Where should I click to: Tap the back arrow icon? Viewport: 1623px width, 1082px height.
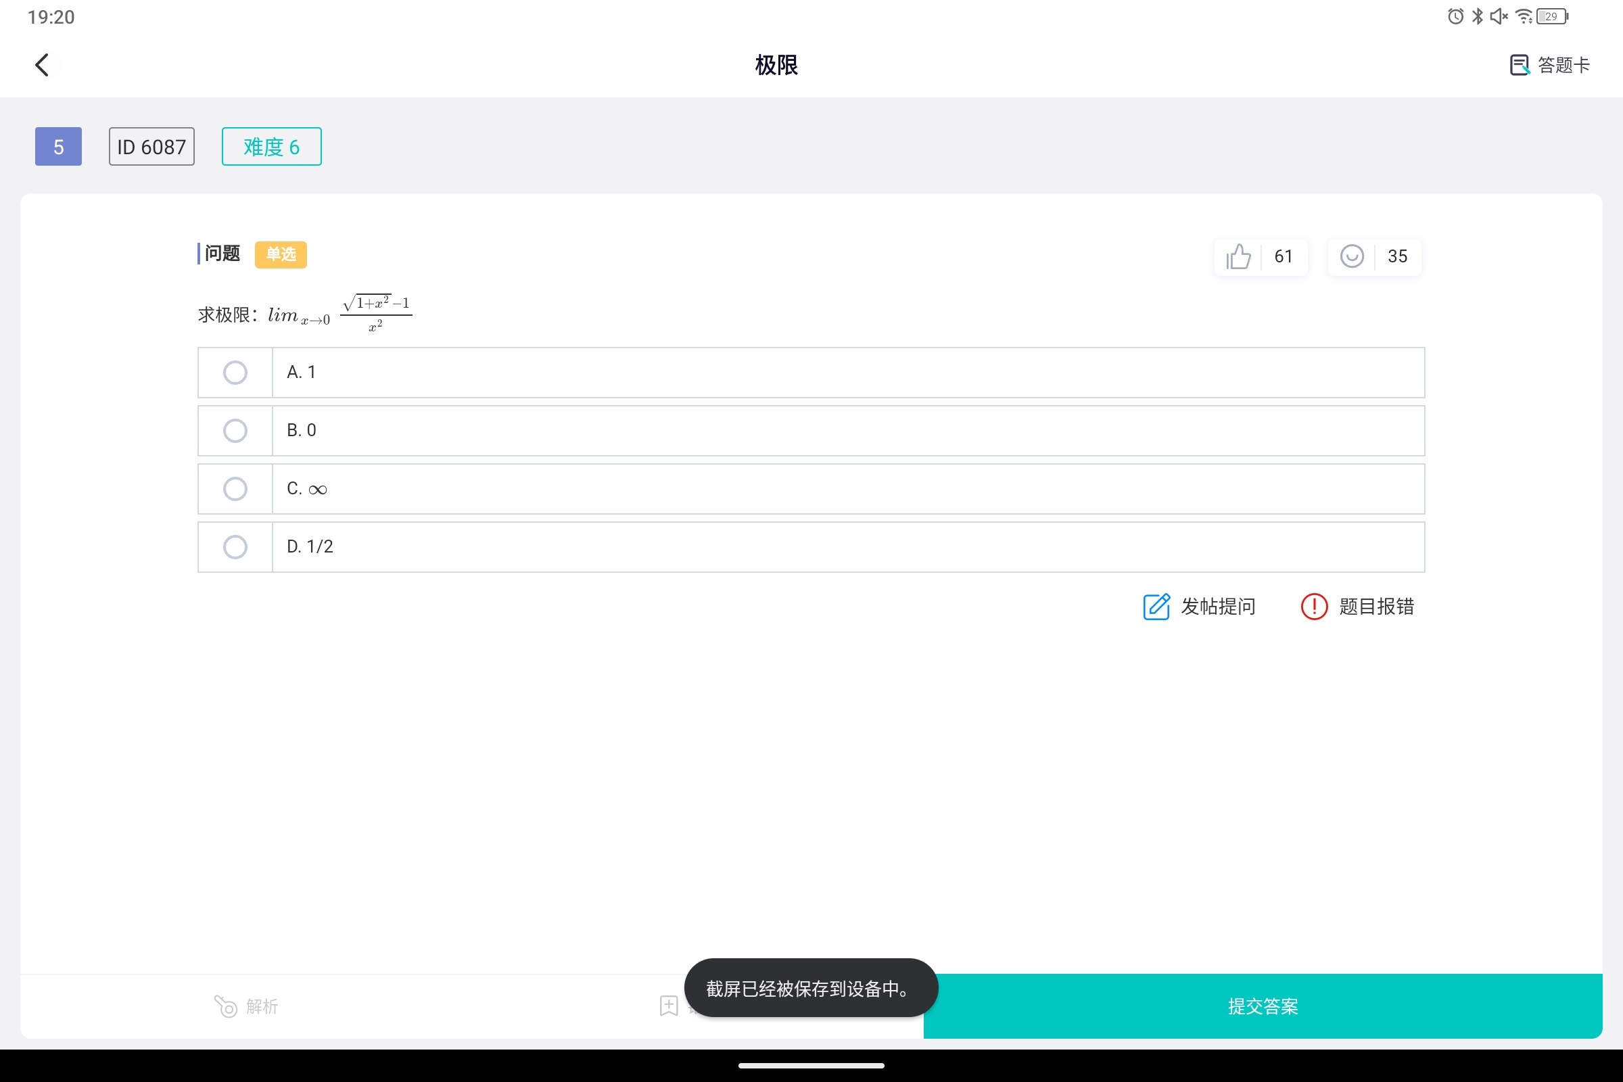42,65
